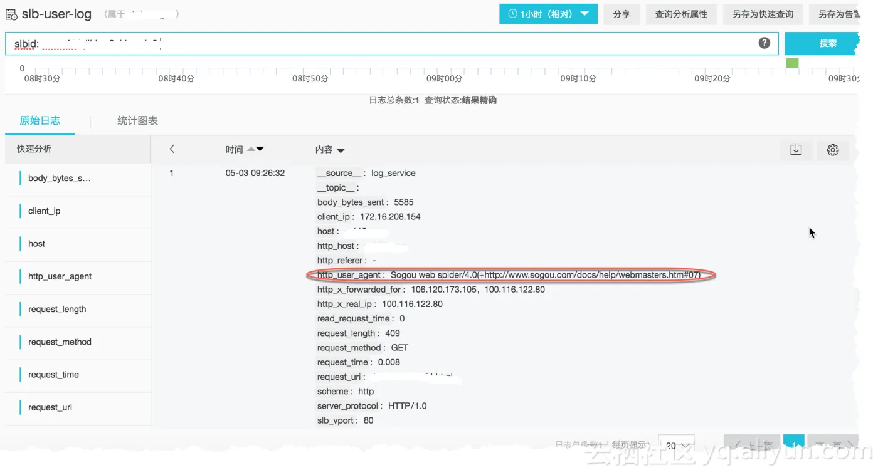The width and height of the screenshot is (878, 470).
Task: Open the query syntax help icon
Action: 764,43
